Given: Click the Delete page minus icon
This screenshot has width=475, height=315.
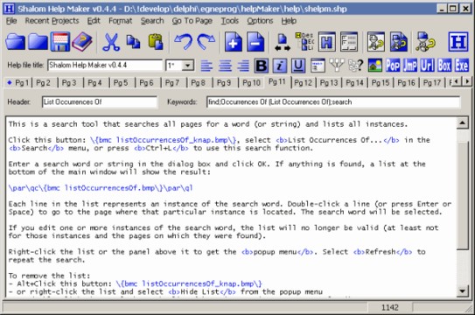Looking at the screenshot, I should click(255, 42).
